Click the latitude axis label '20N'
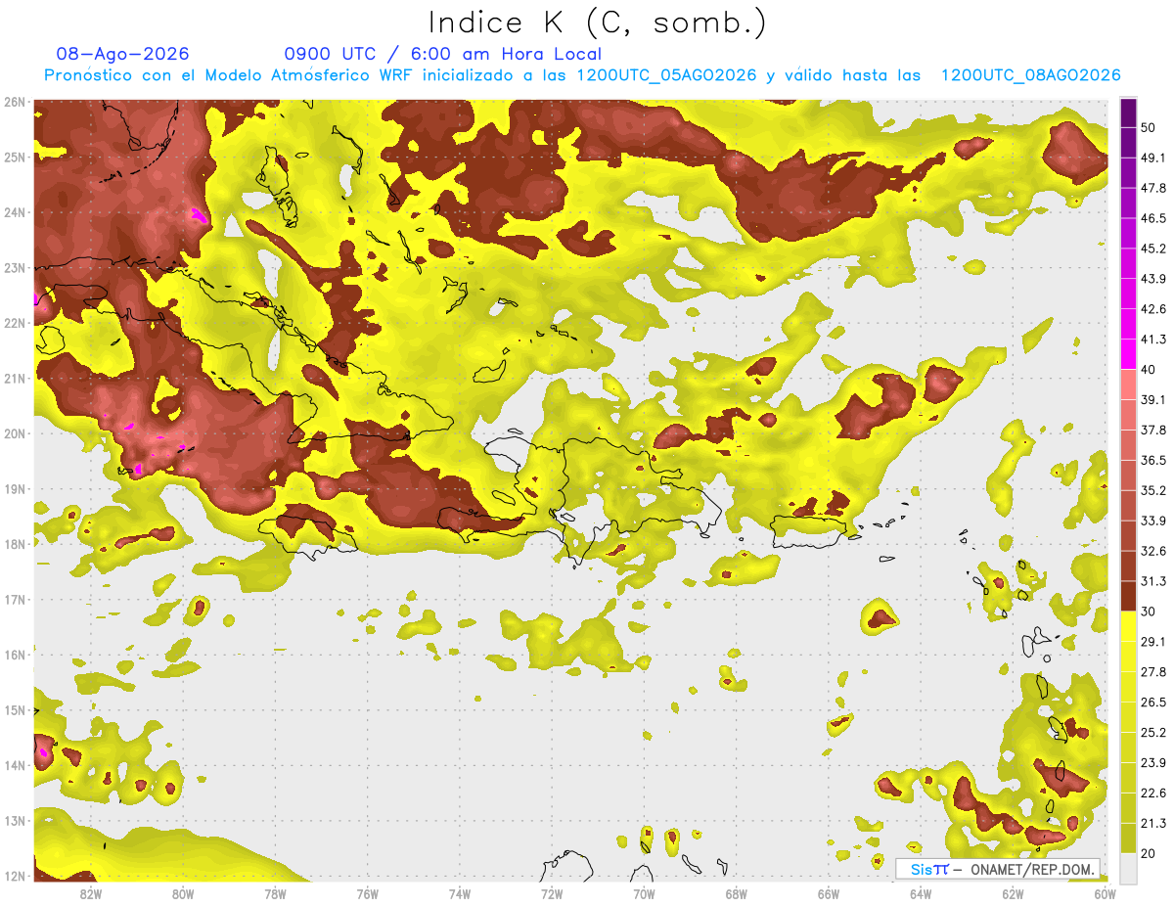 click(15, 433)
